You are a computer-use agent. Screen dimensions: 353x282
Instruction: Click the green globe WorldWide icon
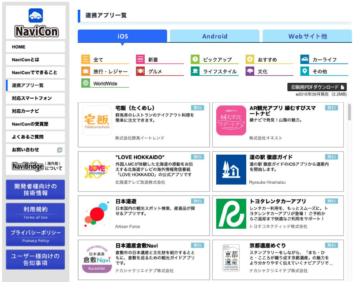[x=86, y=83]
